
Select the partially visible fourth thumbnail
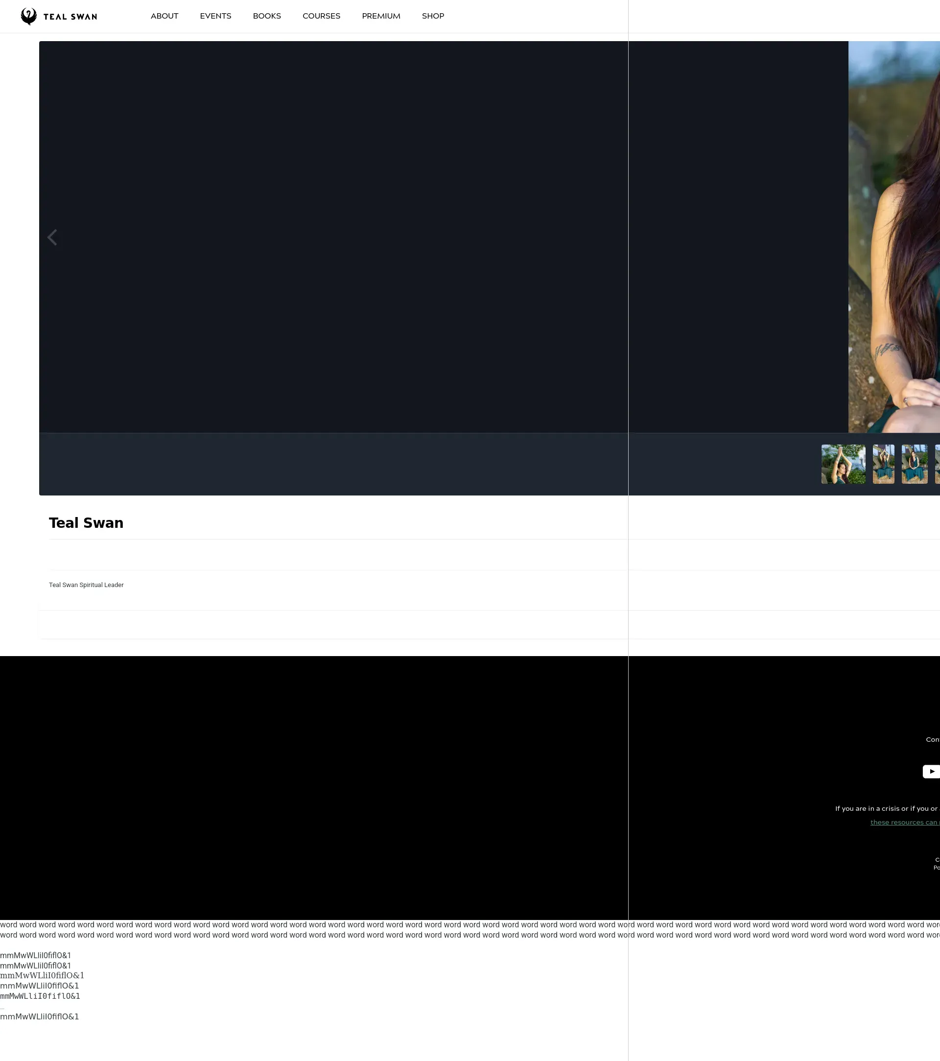938,464
